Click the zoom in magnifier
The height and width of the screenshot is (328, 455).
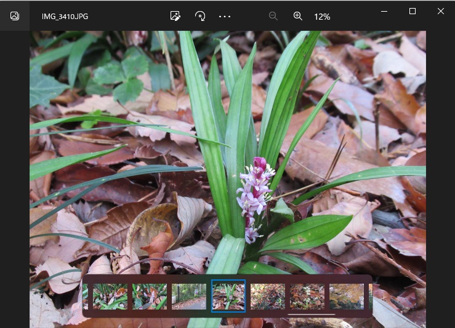pos(298,16)
